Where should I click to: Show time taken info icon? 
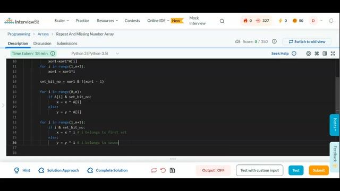(x=53, y=53)
